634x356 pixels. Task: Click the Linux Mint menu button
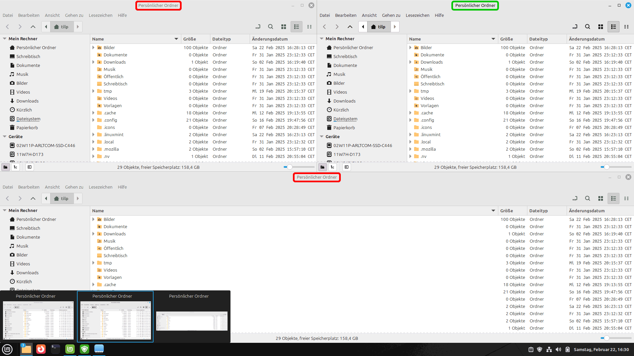(7, 349)
